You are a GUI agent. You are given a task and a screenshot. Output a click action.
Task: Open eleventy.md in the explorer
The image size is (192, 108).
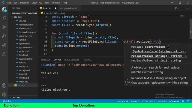tap(25, 28)
